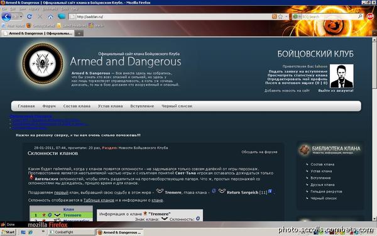Image resolution: width=377 pixels, height=236 pixels.
Task: Expand the address bar history dropdown
Action: (286, 16)
